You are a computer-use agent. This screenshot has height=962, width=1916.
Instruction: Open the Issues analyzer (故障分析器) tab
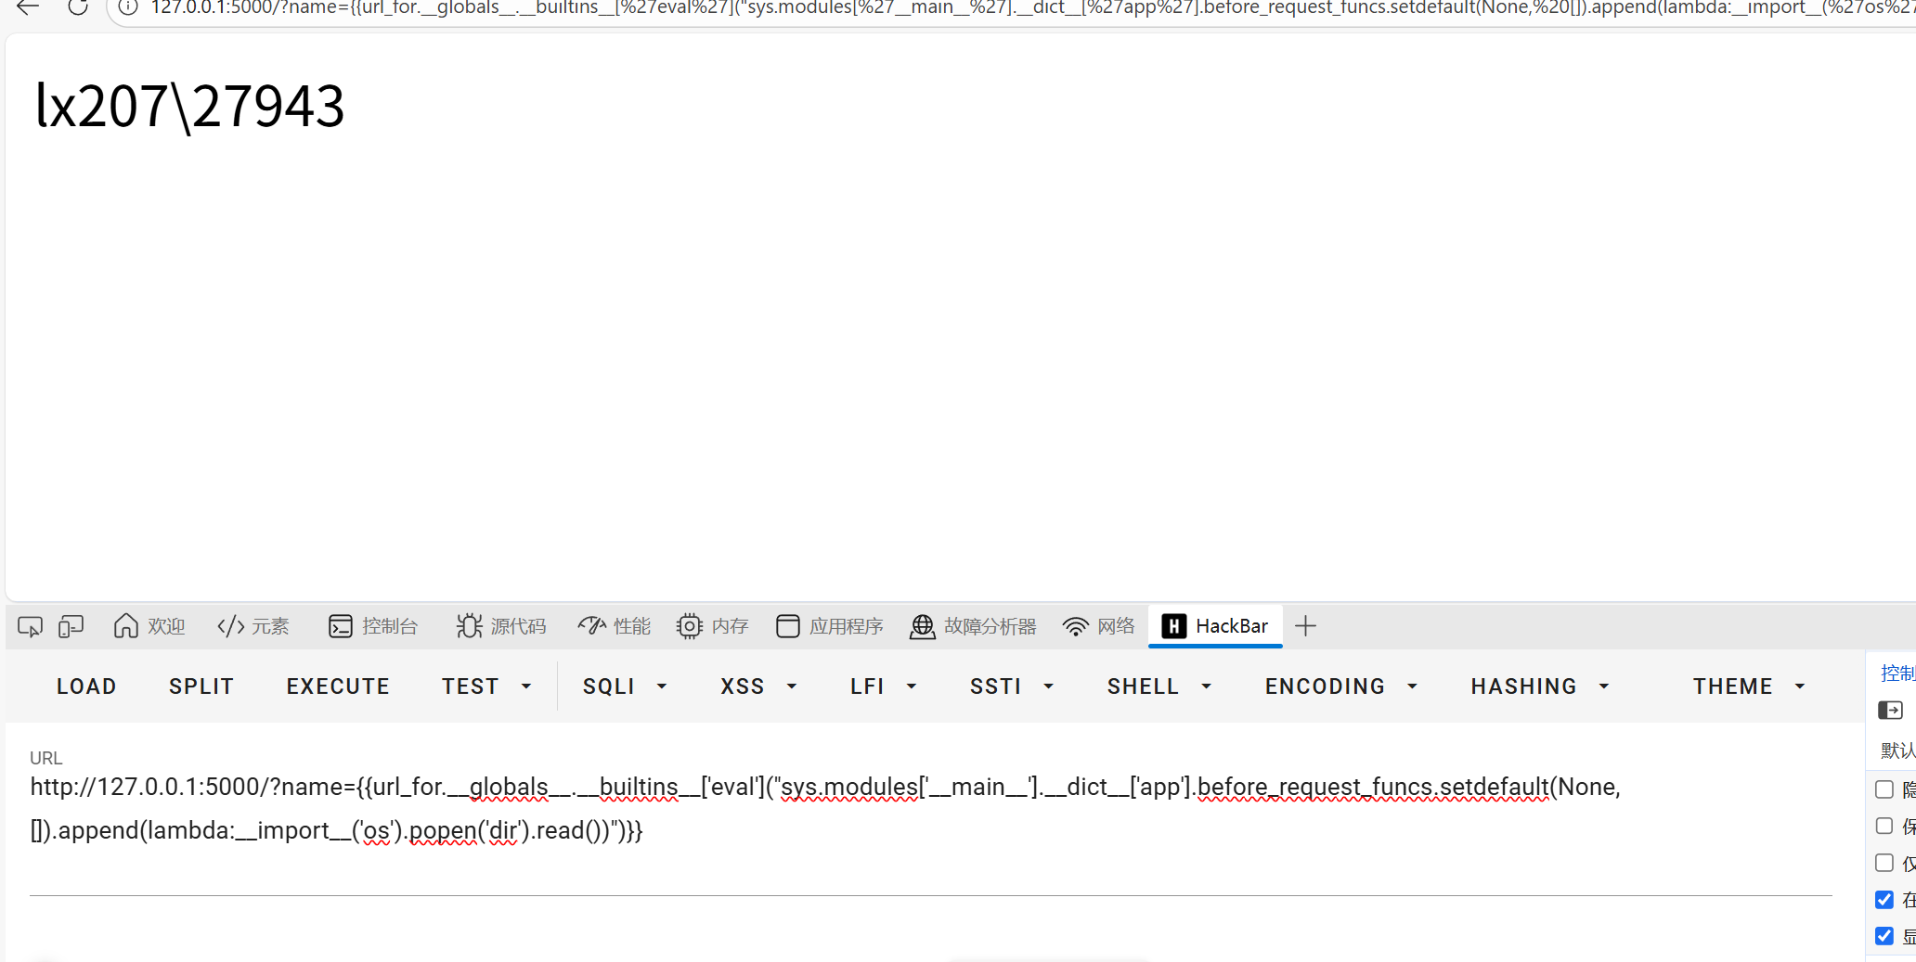click(973, 626)
